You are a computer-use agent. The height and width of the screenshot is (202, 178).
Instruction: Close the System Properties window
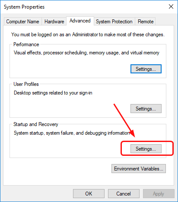171,6
